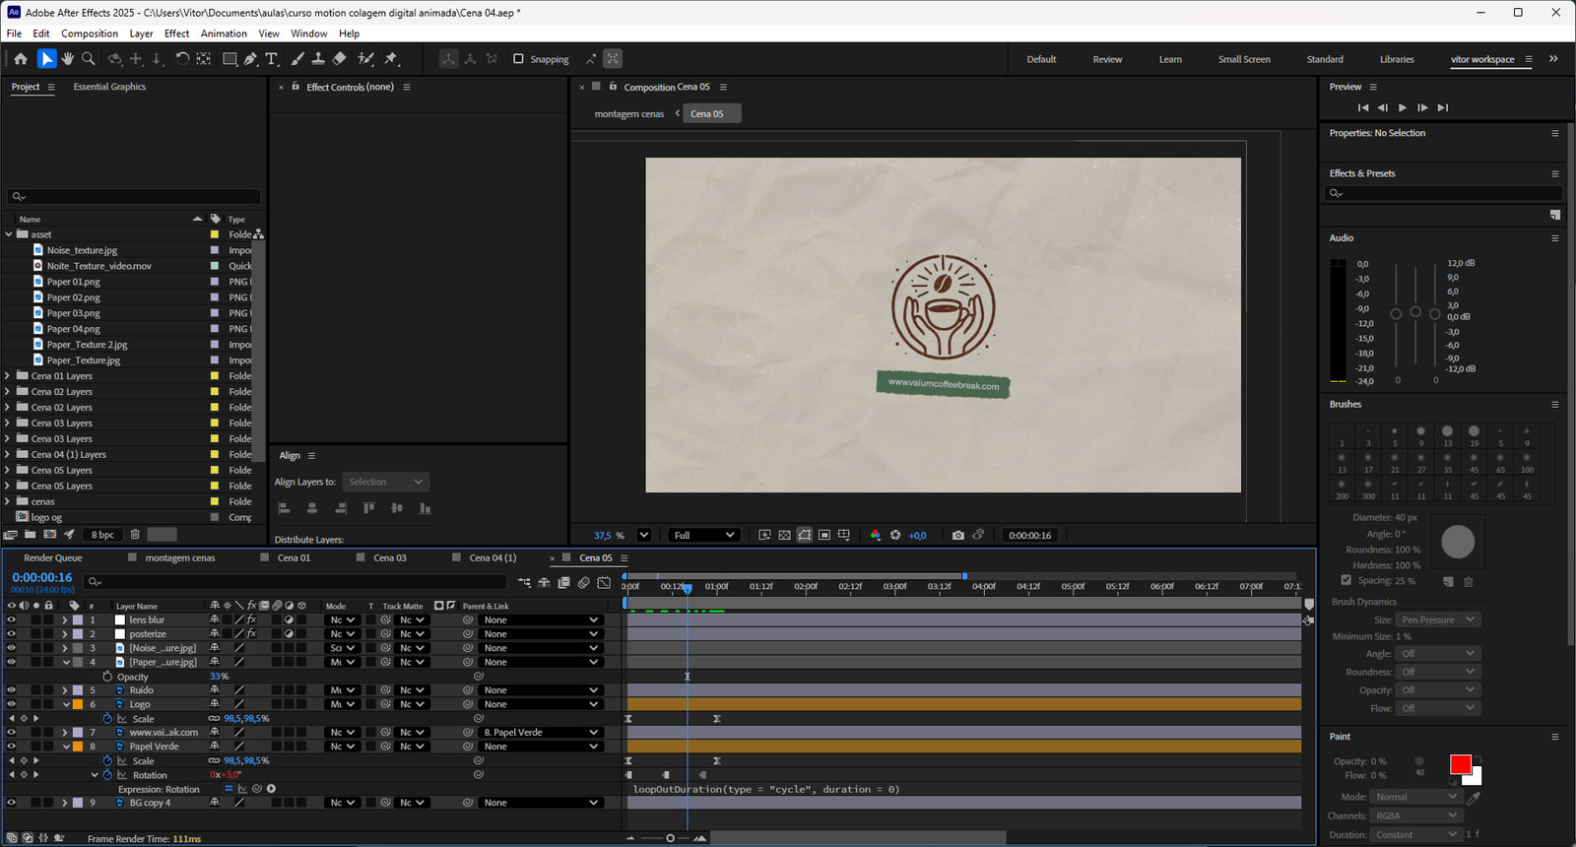Select the Brush tool in toolbar
Screen dimensions: 1576x847
(x=298, y=59)
